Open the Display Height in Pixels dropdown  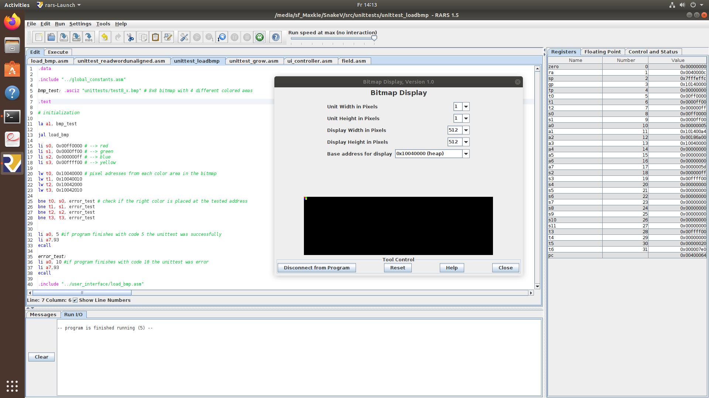pyautogui.click(x=466, y=142)
